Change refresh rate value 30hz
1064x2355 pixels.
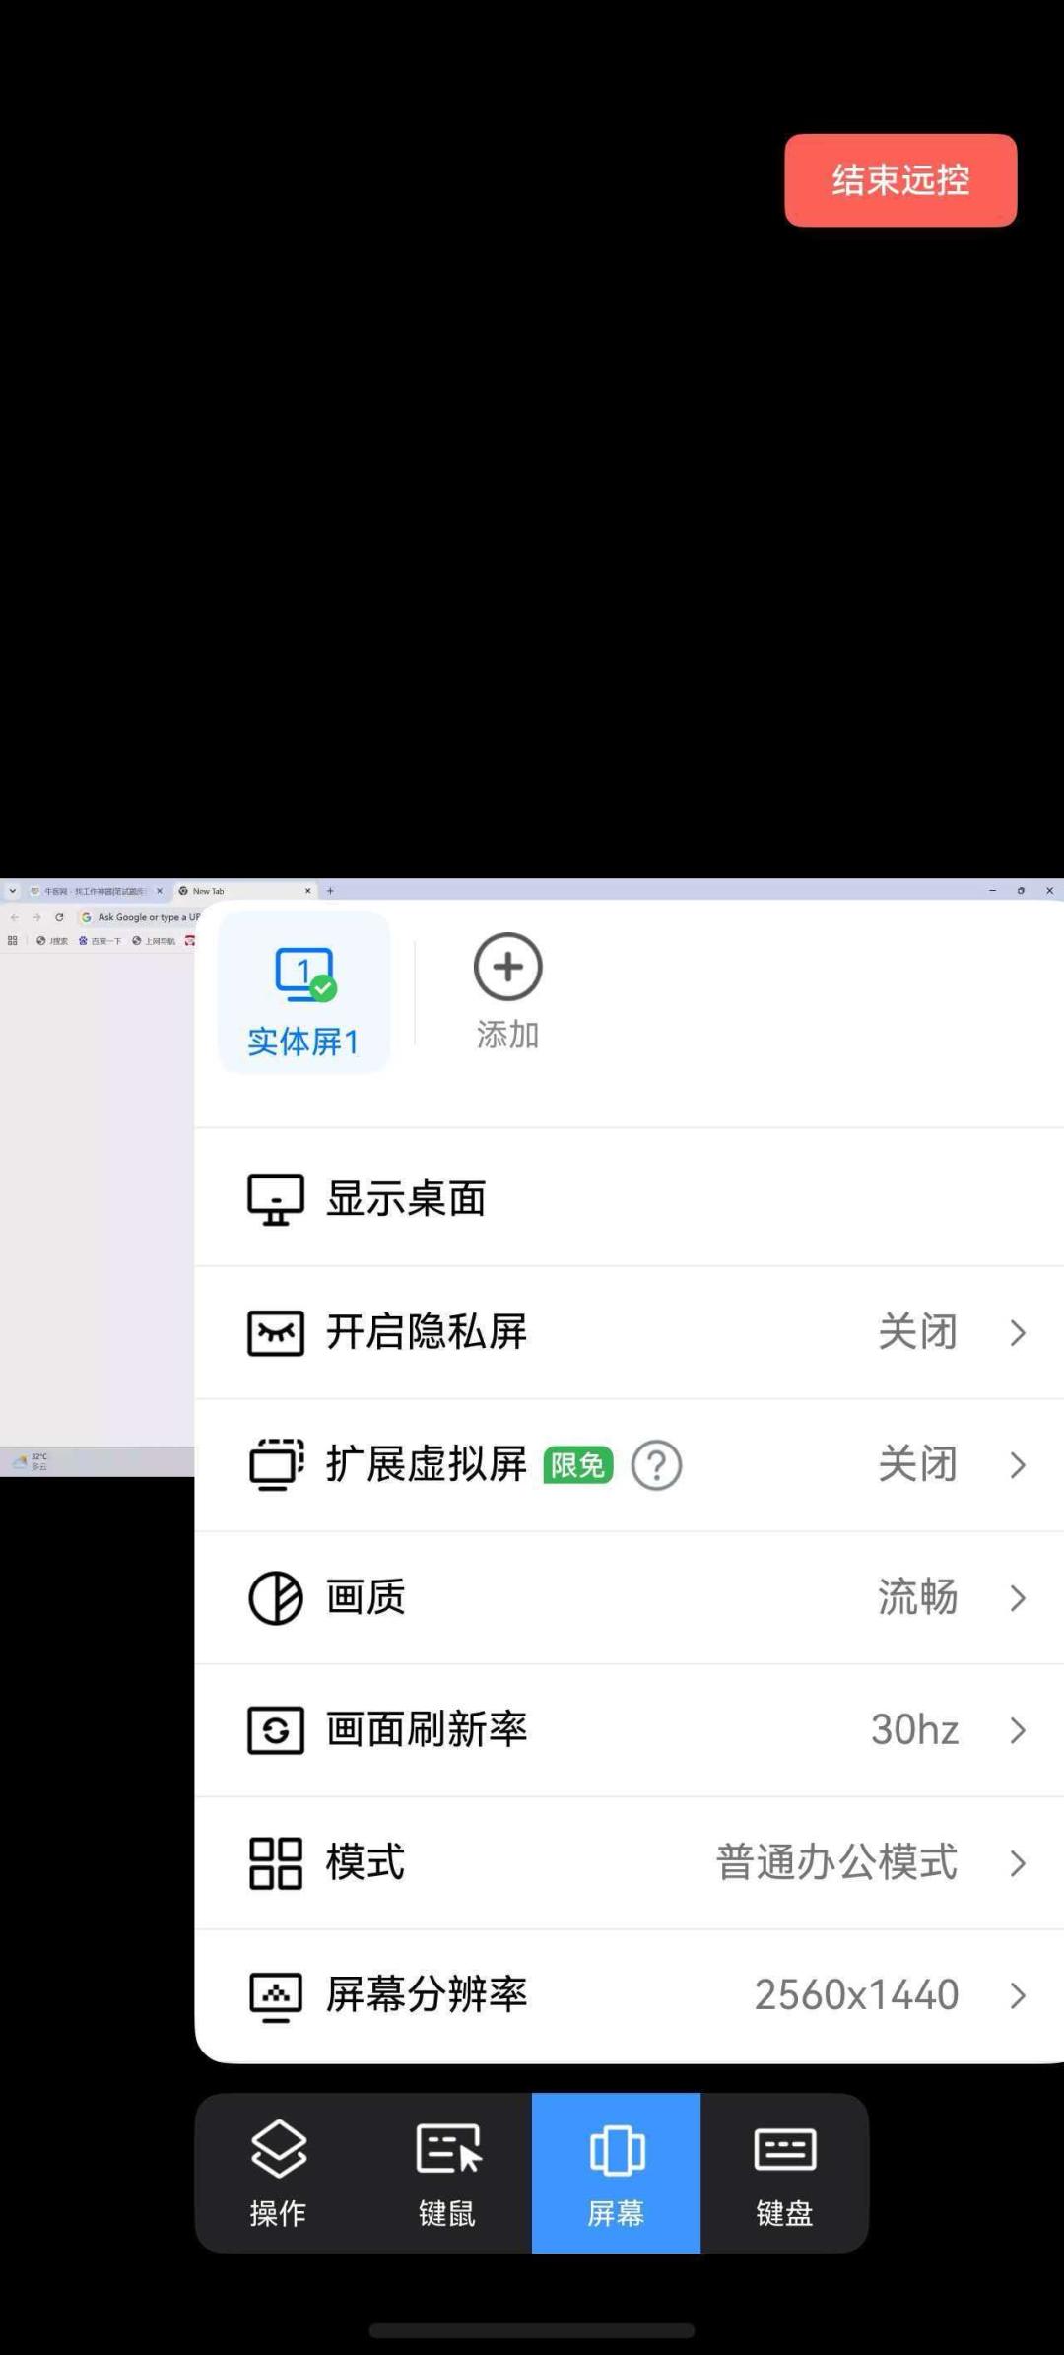(x=914, y=1730)
